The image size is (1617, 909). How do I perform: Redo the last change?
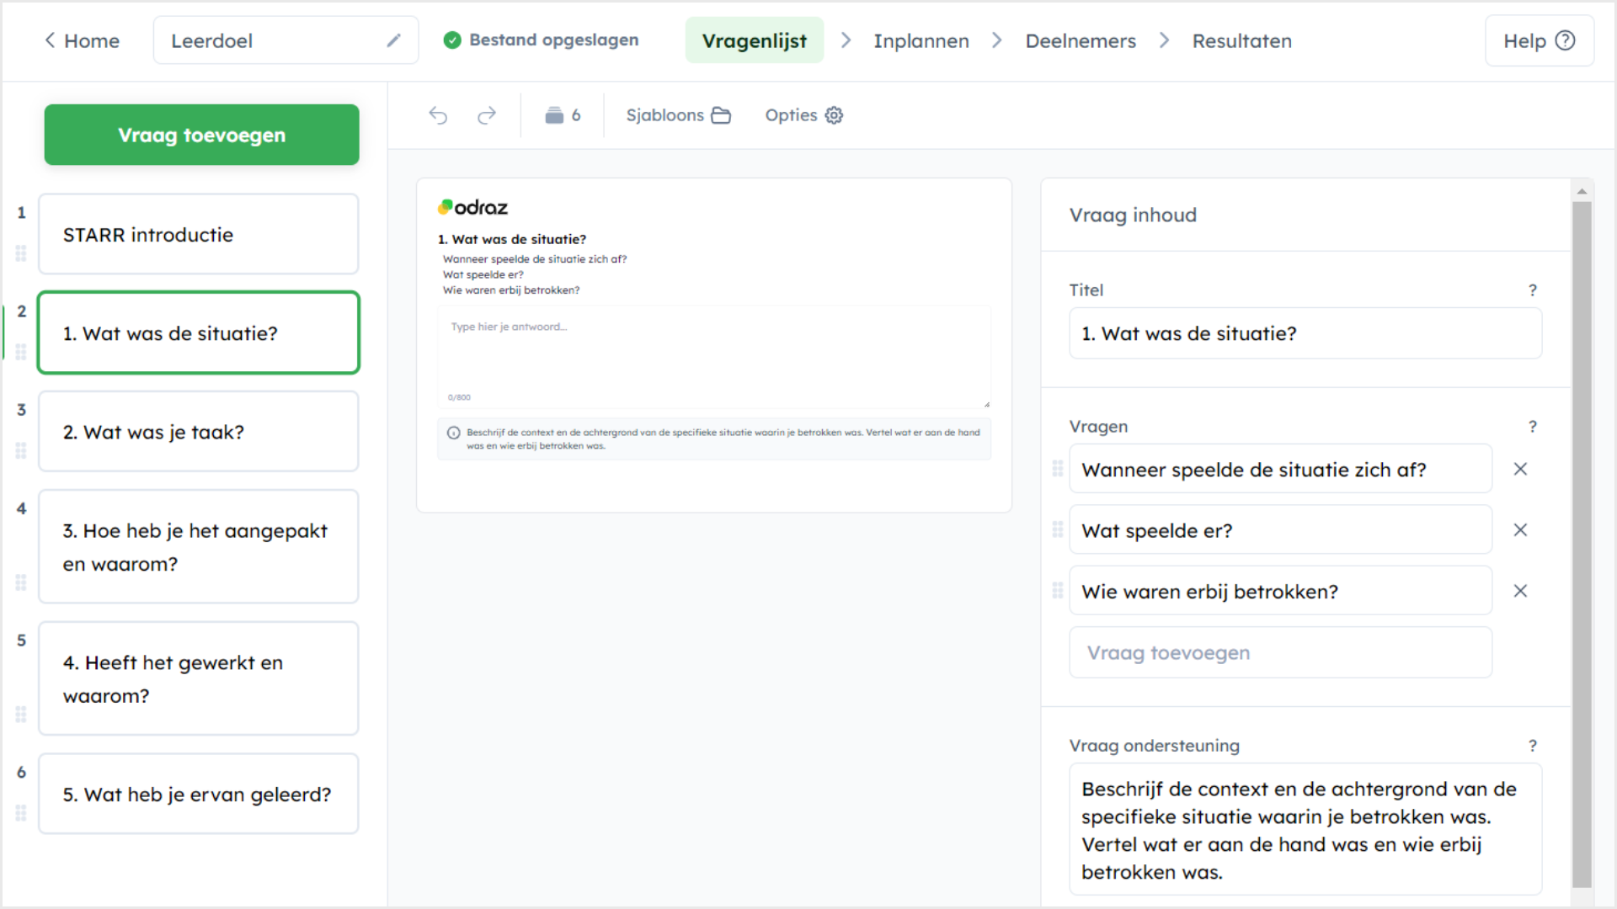pos(487,115)
